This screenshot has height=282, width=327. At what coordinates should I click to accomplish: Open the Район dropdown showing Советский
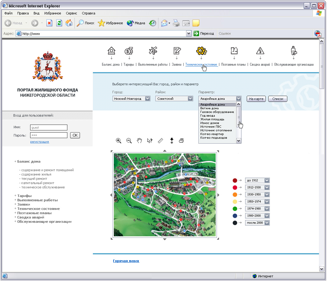coord(190,99)
